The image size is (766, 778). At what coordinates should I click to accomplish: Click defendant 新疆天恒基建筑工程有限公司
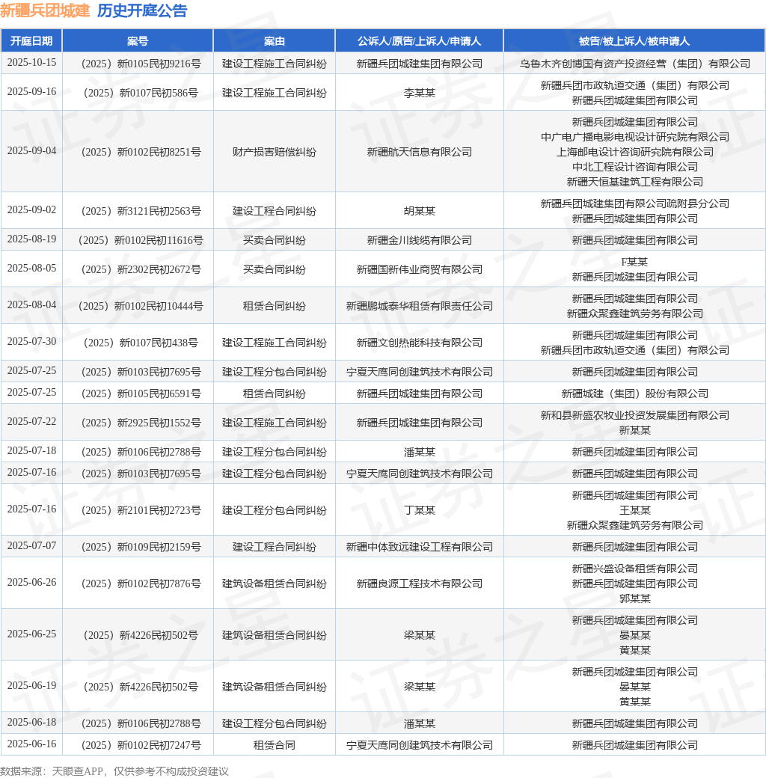pos(634,182)
